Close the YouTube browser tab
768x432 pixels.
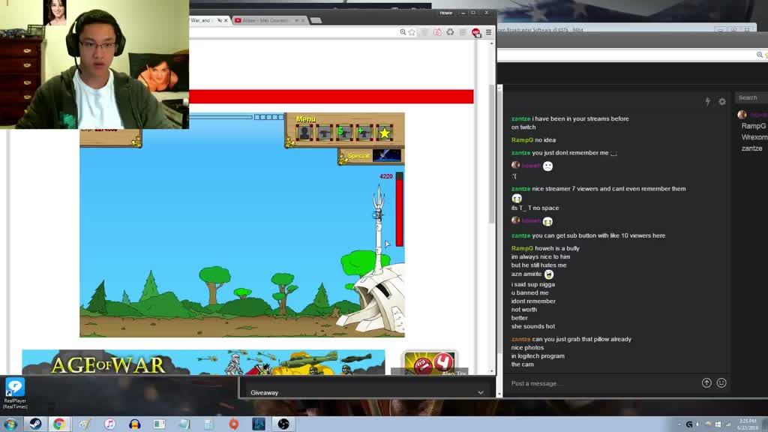click(x=303, y=20)
